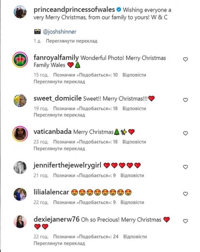Open fanroyalfamily's crown avatar story
This screenshot has height=252, width=200.
click(20, 60)
